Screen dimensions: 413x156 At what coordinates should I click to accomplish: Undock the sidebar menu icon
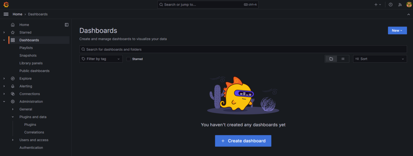(66, 25)
